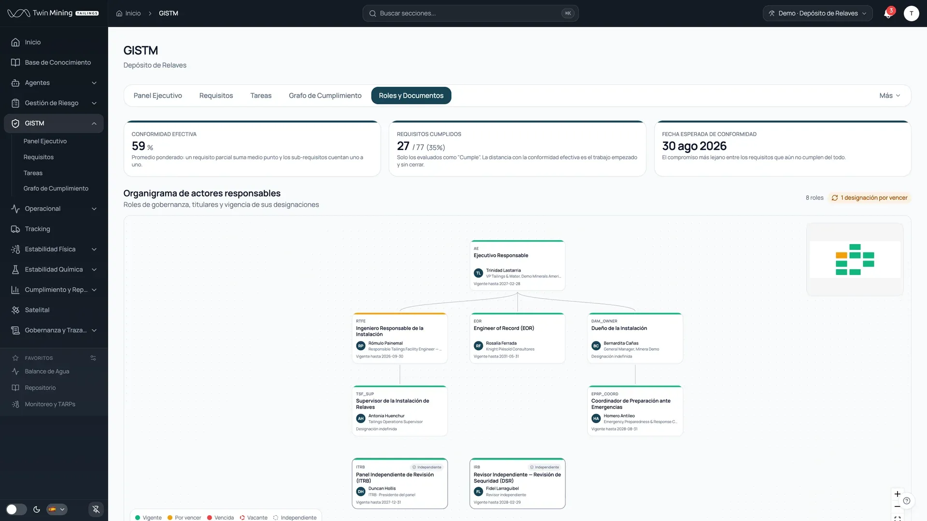Click the Requisitos Cumplidos 27/77 card
The height and width of the screenshot is (521, 927).
pos(517,149)
